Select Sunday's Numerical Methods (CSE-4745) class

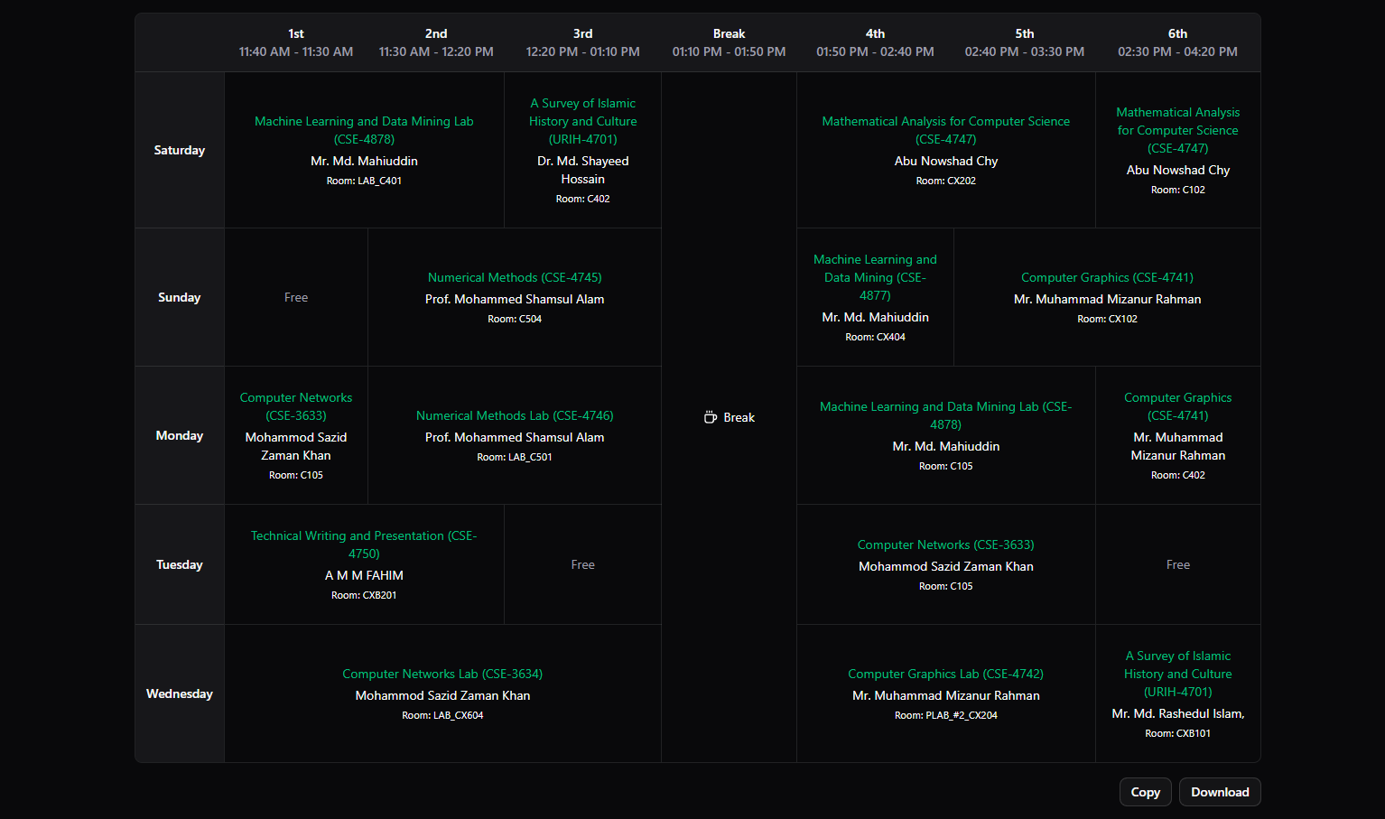[515, 297]
